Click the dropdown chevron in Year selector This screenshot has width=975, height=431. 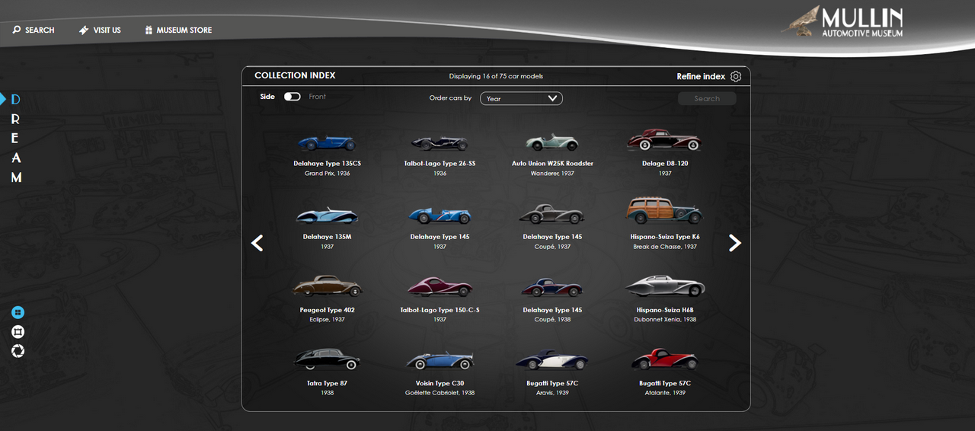552,98
